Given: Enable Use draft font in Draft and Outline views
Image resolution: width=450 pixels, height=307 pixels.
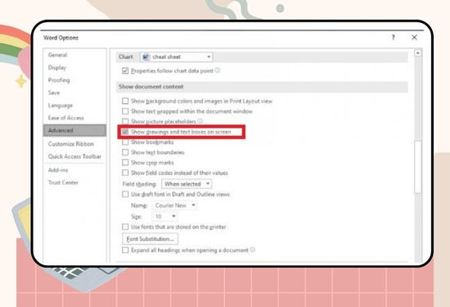Looking at the screenshot, I should (125, 194).
